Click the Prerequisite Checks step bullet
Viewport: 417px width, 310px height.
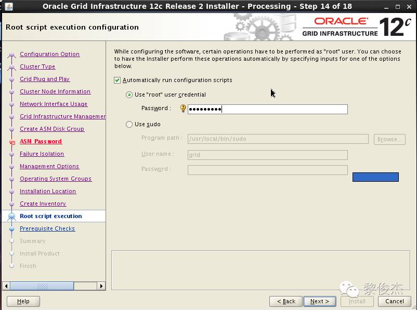tap(11, 228)
